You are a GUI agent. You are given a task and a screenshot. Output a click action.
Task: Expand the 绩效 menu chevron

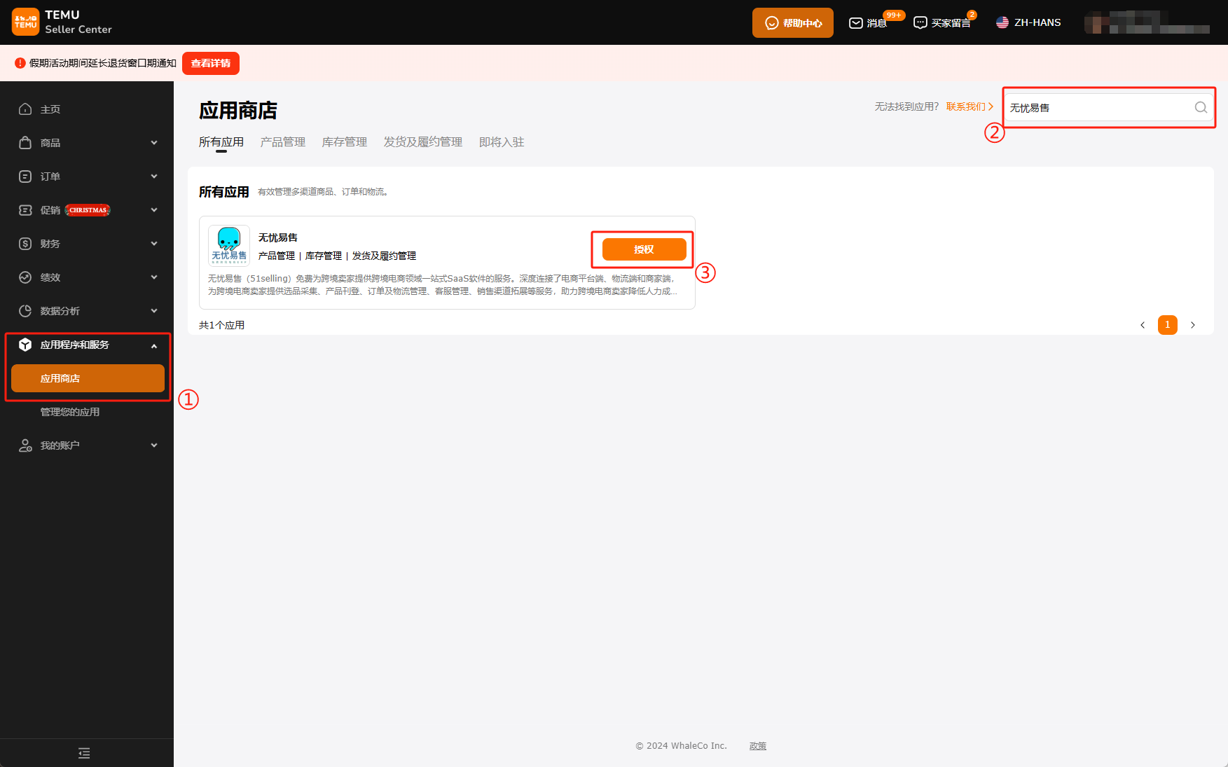pyautogui.click(x=154, y=277)
